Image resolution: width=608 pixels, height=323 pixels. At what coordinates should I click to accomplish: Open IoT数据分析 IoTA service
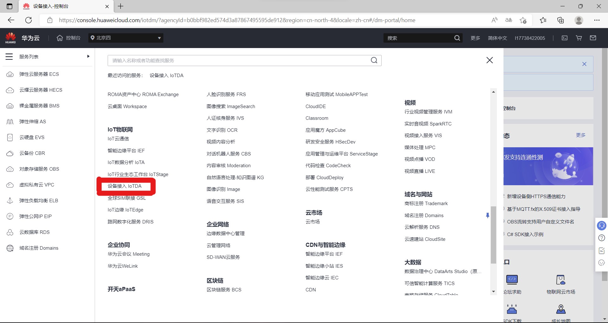point(126,162)
